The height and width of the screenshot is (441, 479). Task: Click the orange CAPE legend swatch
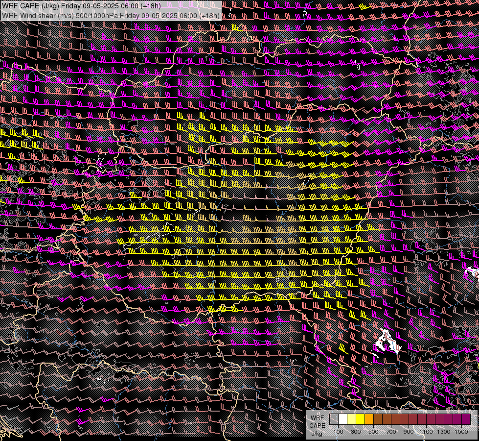pyautogui.click(x=369, y=419)
